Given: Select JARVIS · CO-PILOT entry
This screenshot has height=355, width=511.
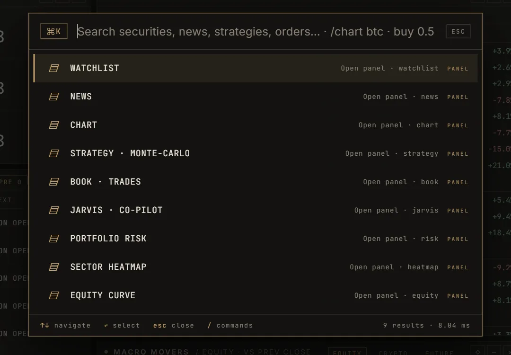Looking at the screenshot, I should pyautogui.click(x=255, y=210).
